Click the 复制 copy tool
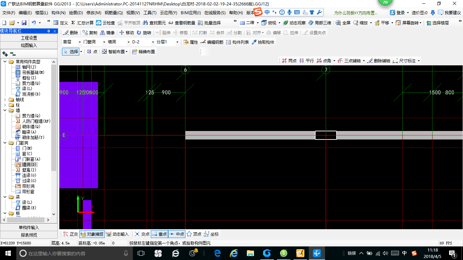463x260 pixels. 90,33
